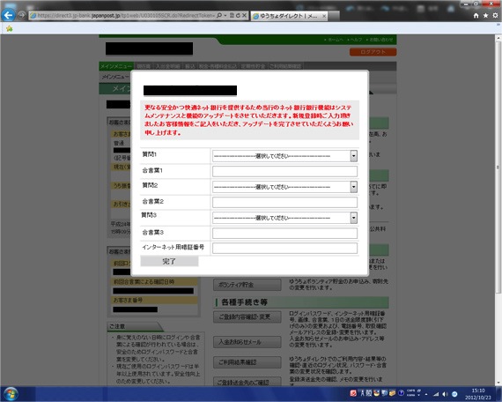Click the 各種手続き等 section heading
The width and height of the screenshot is (502, 402).
click(x=244, y=302)
